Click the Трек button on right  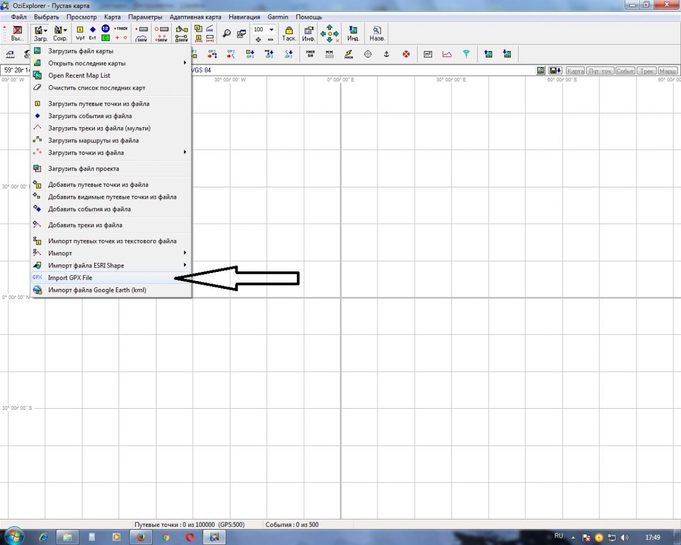tap(646, 71)
